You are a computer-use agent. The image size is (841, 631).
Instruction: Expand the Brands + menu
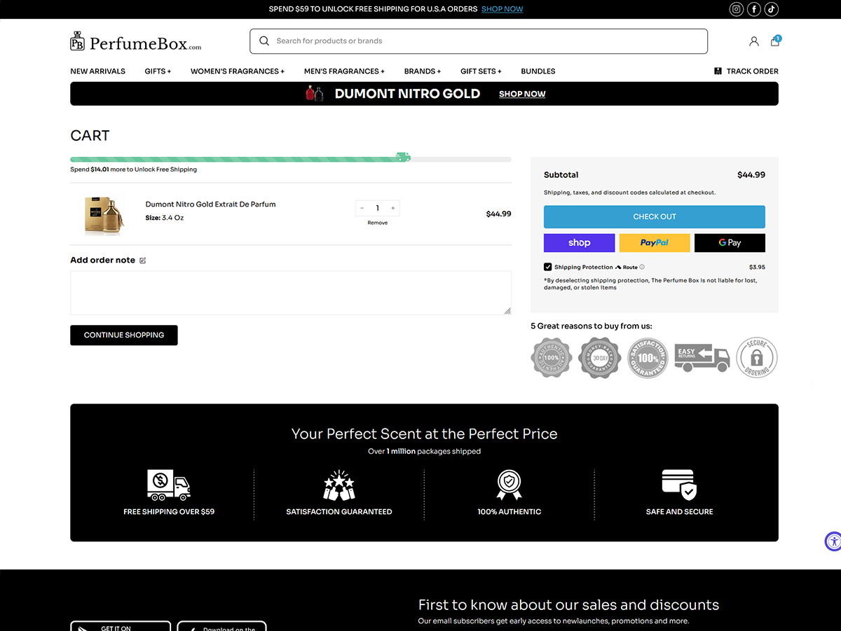[x=423, y=71]
